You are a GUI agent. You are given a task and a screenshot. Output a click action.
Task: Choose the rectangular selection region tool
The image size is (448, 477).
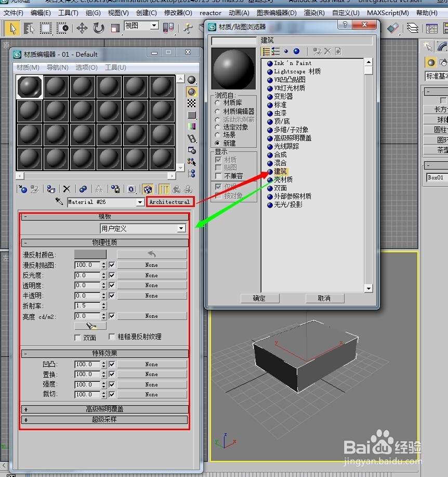pos(46,29)
